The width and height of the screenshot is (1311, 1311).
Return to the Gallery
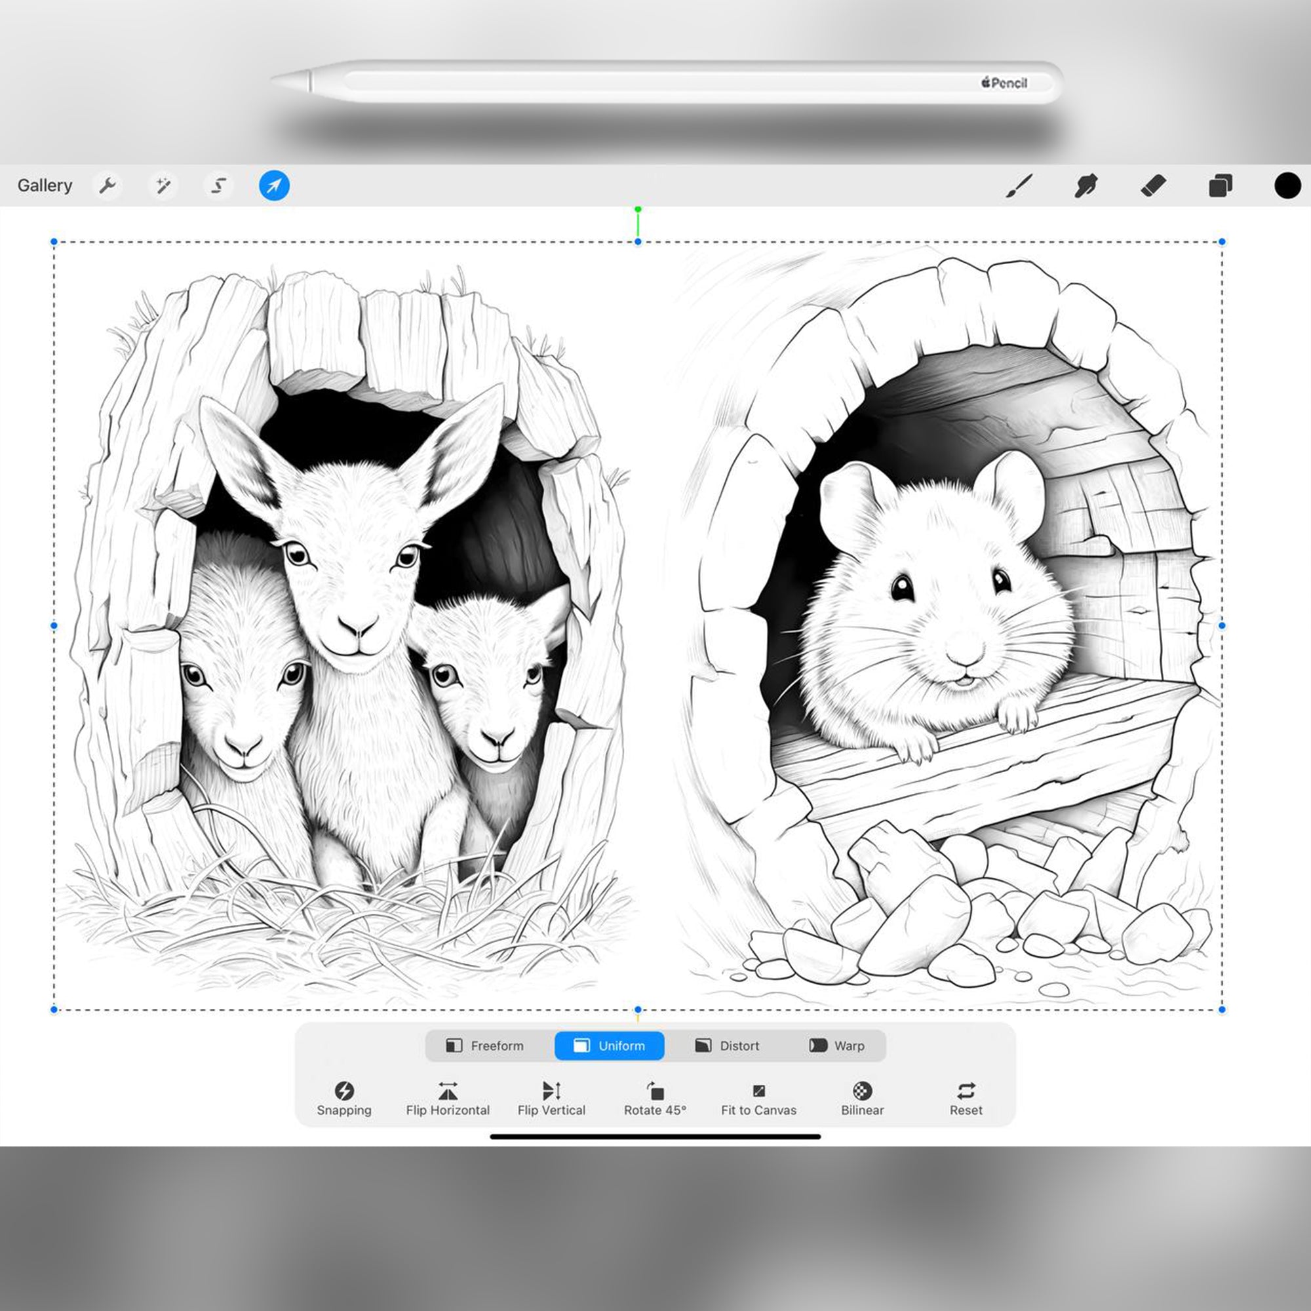[x=45, y=186]
